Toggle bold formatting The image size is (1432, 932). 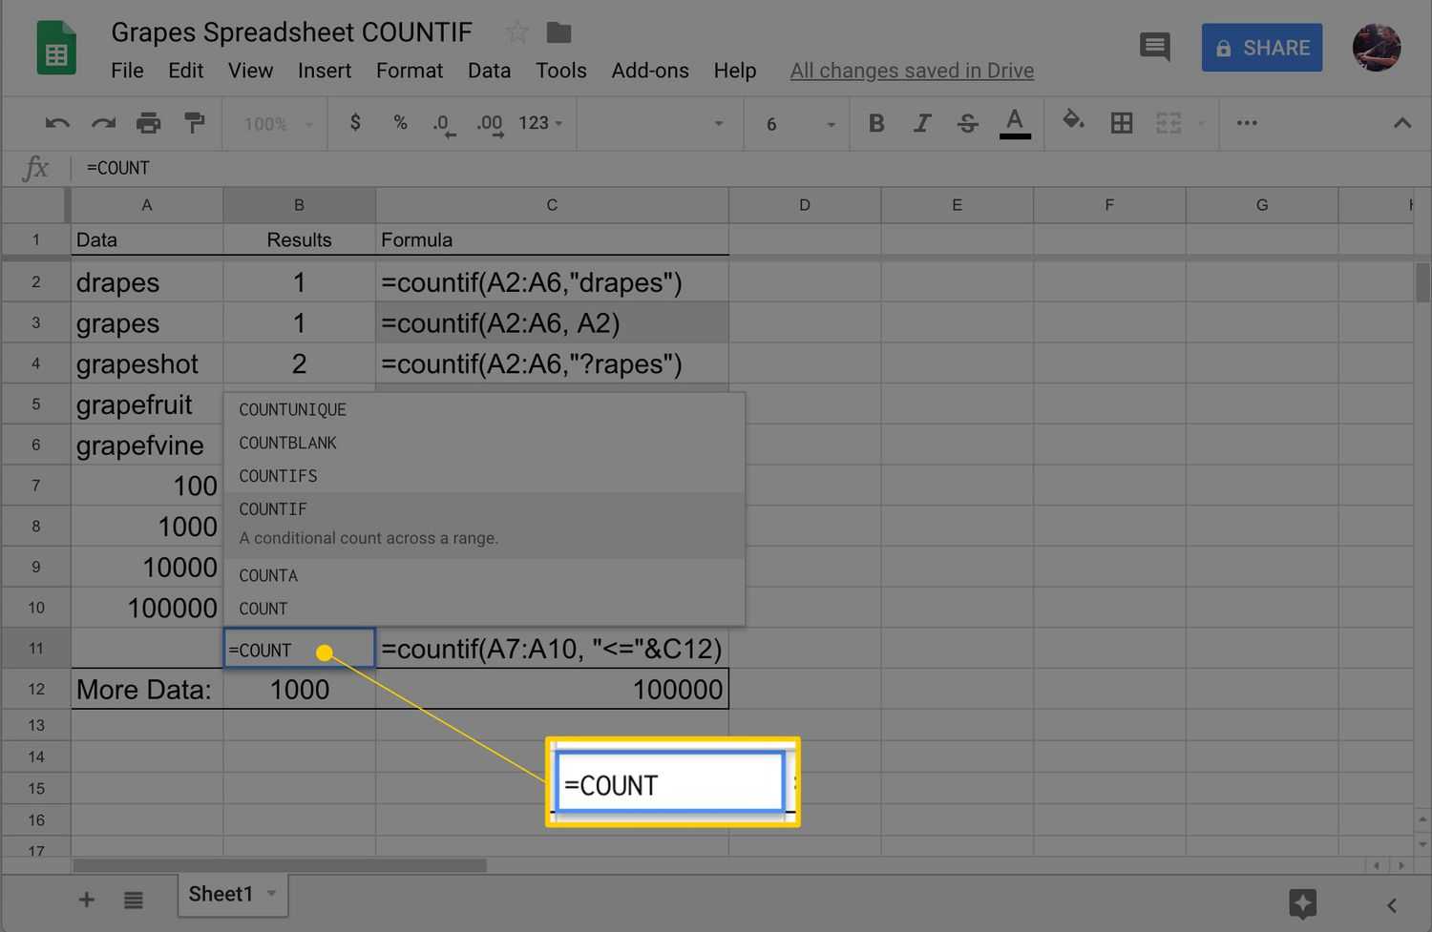[876, 123]
